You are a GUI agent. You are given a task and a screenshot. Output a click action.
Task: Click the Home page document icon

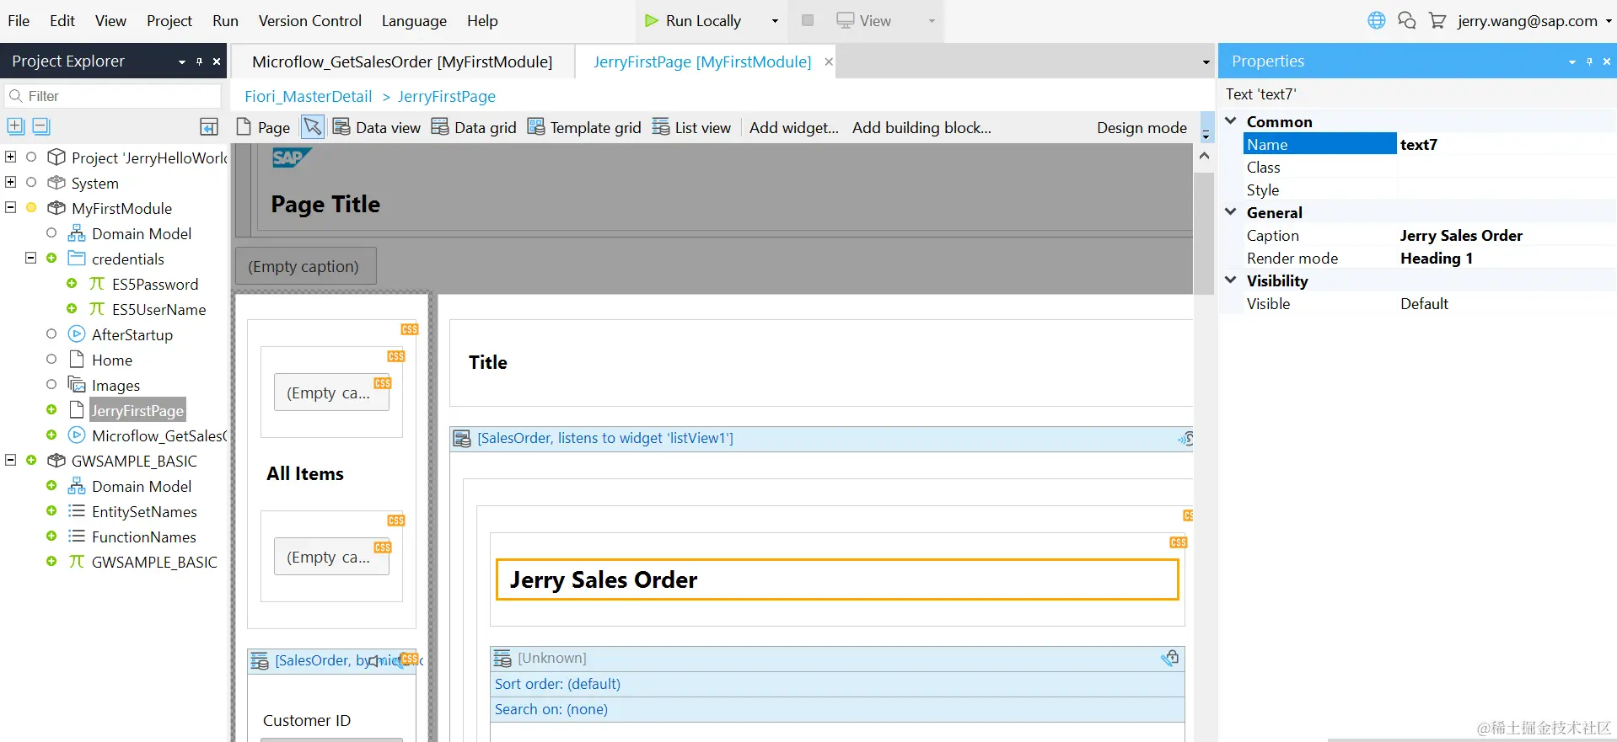77,360
